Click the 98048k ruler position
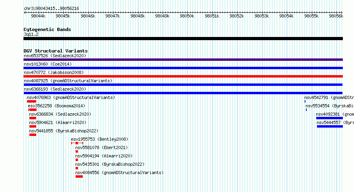 point(138,16)
